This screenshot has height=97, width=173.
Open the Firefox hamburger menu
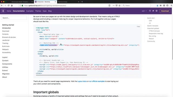tap(171, 5)
